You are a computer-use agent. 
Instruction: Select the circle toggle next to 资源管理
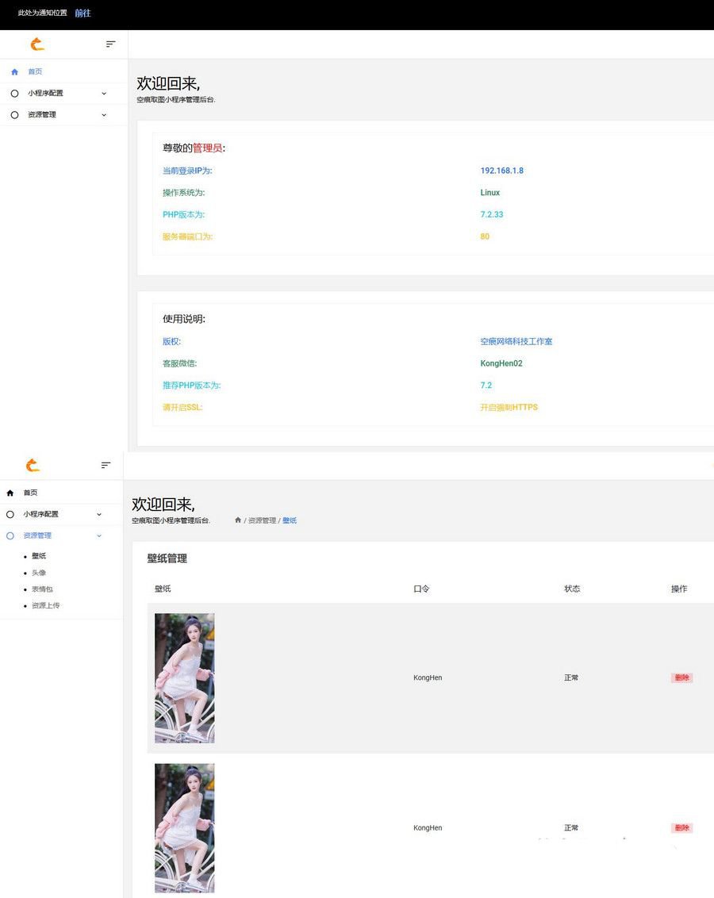14,114
